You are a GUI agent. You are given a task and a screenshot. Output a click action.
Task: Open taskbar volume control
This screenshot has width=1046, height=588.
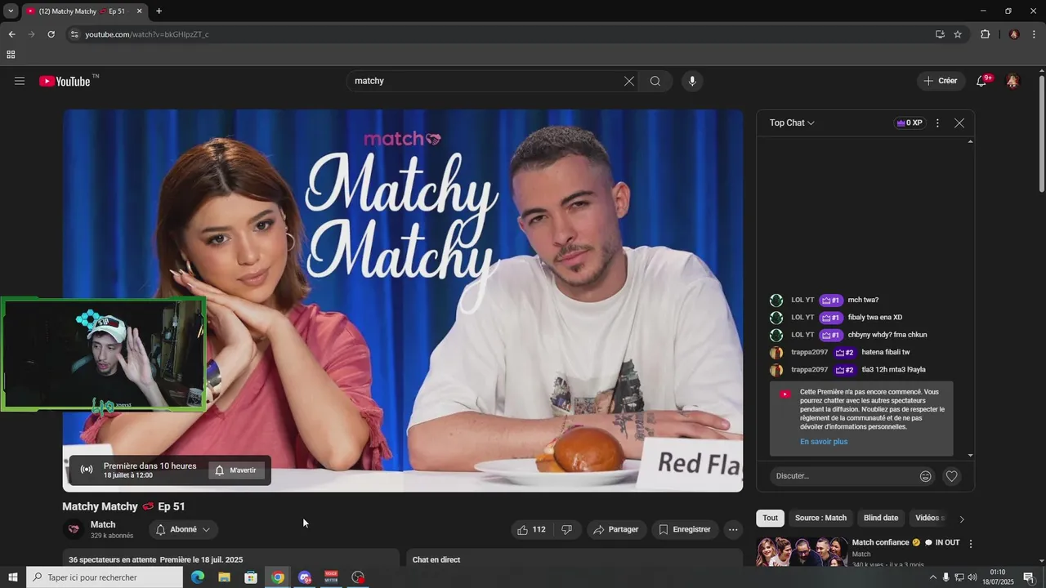972,577
